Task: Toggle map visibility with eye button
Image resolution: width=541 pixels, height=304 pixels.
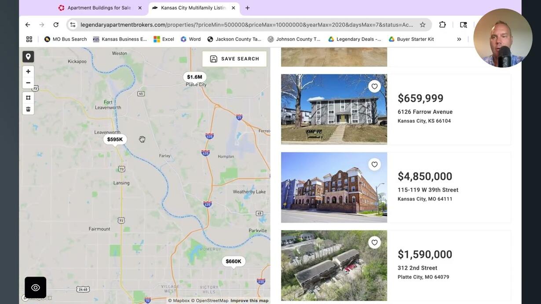Action: 36,288
